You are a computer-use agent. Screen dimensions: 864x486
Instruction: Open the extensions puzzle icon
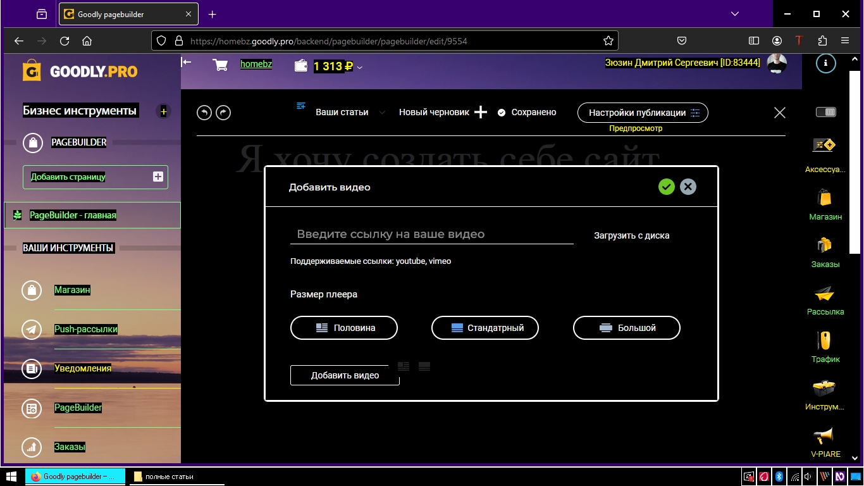click(x=822, y=40)
